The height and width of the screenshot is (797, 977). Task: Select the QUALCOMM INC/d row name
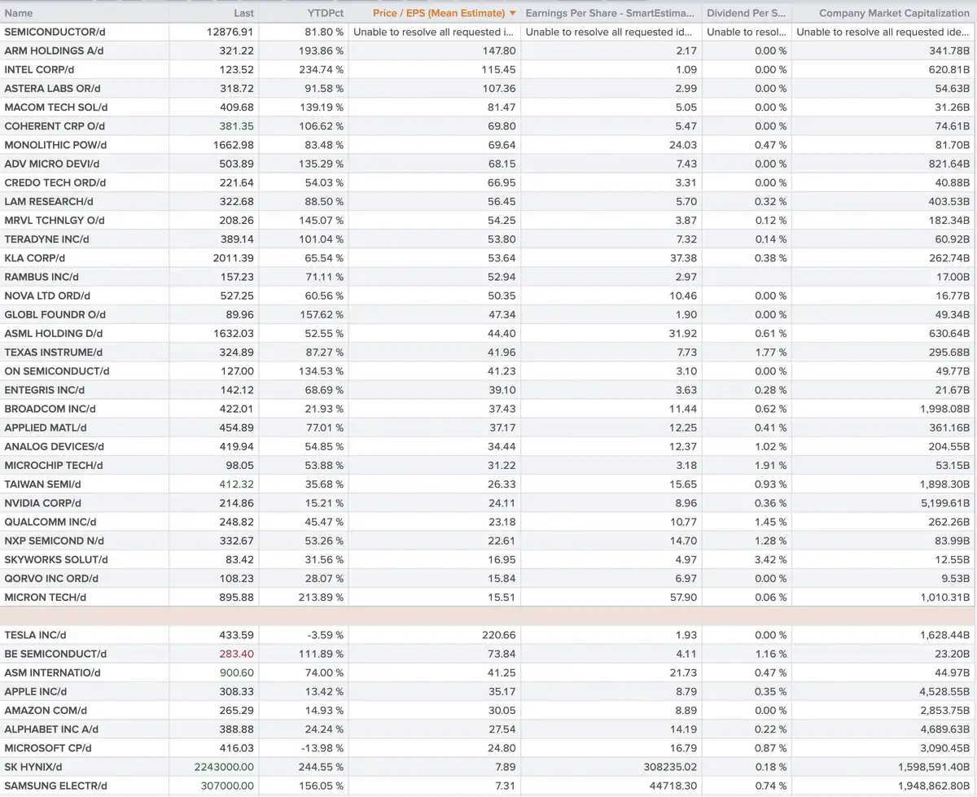50,522
